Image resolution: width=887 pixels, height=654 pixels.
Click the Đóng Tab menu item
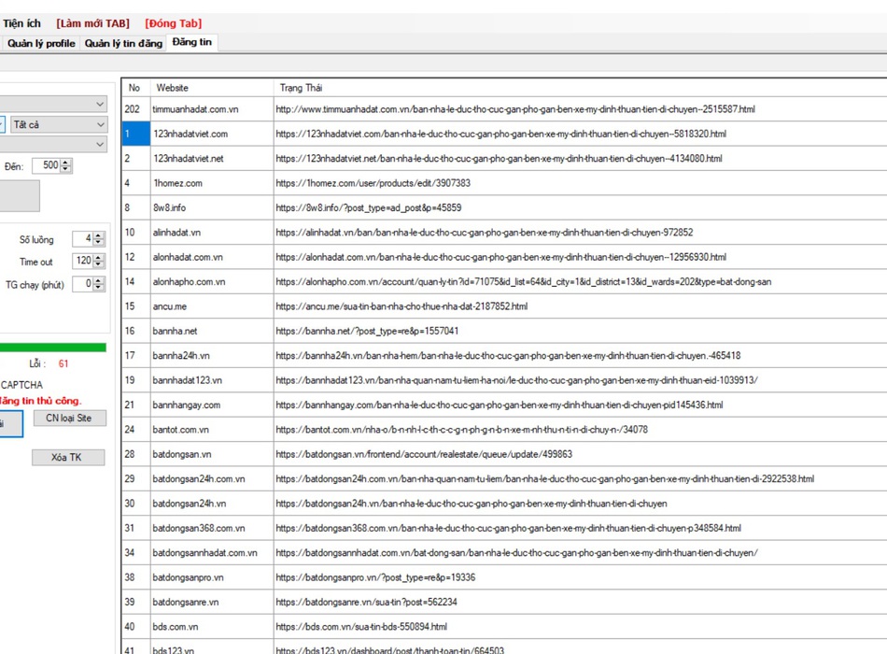coord(173,23)
